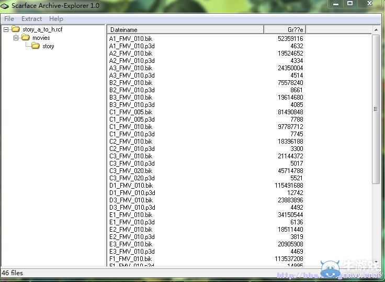The height and width of the screenshot is (282, 385).
Task: Click size value 115491688
Action: 289,186
